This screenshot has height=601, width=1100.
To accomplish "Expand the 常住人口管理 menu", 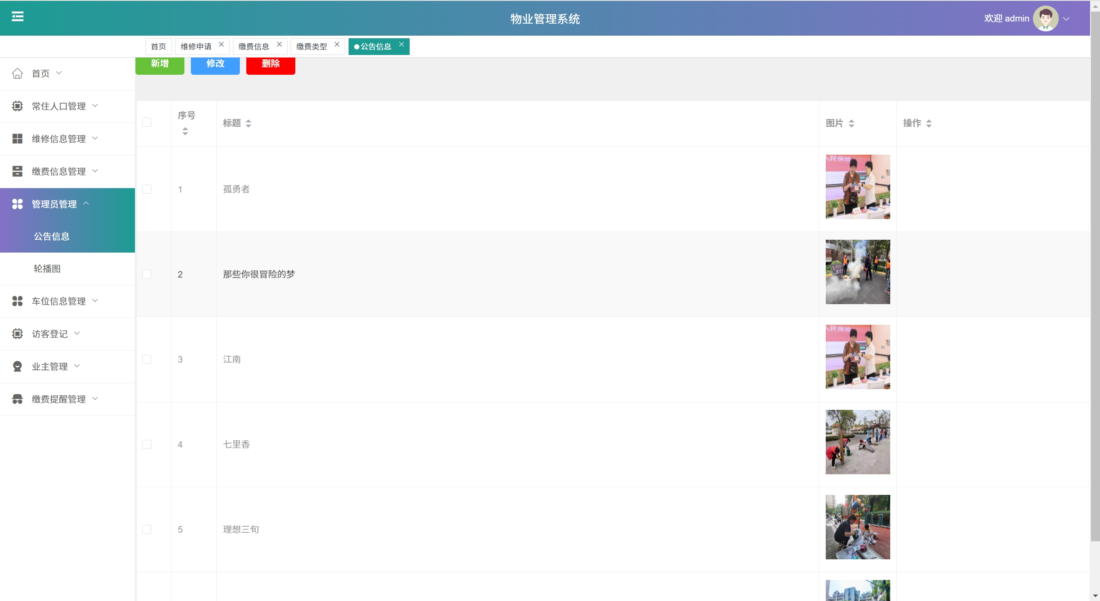I will (59, 106).
